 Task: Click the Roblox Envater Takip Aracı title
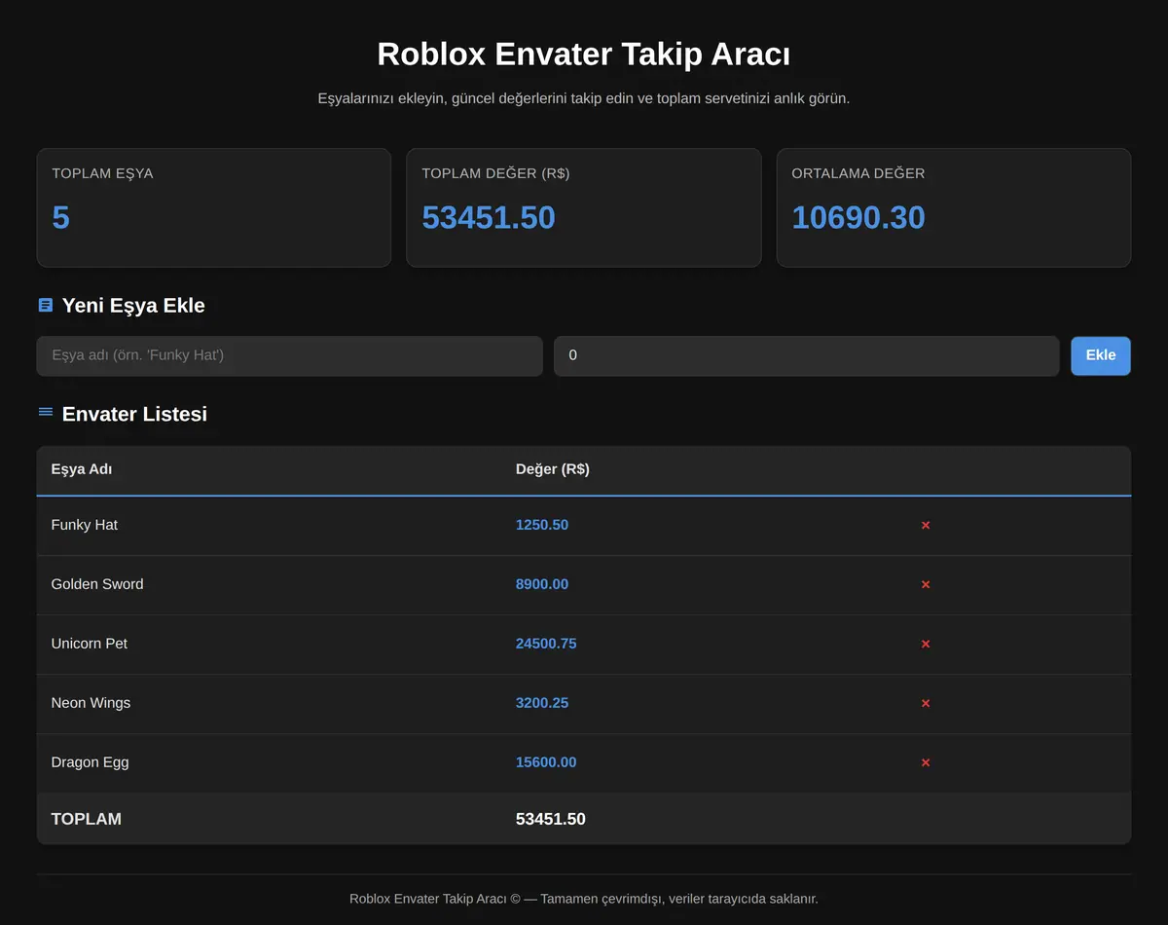pyautogui.click(x=584, y=54)
